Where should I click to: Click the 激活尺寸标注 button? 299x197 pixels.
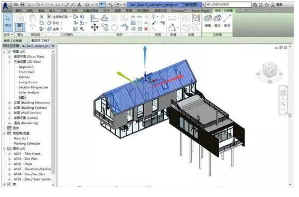[x=40, y=41]
